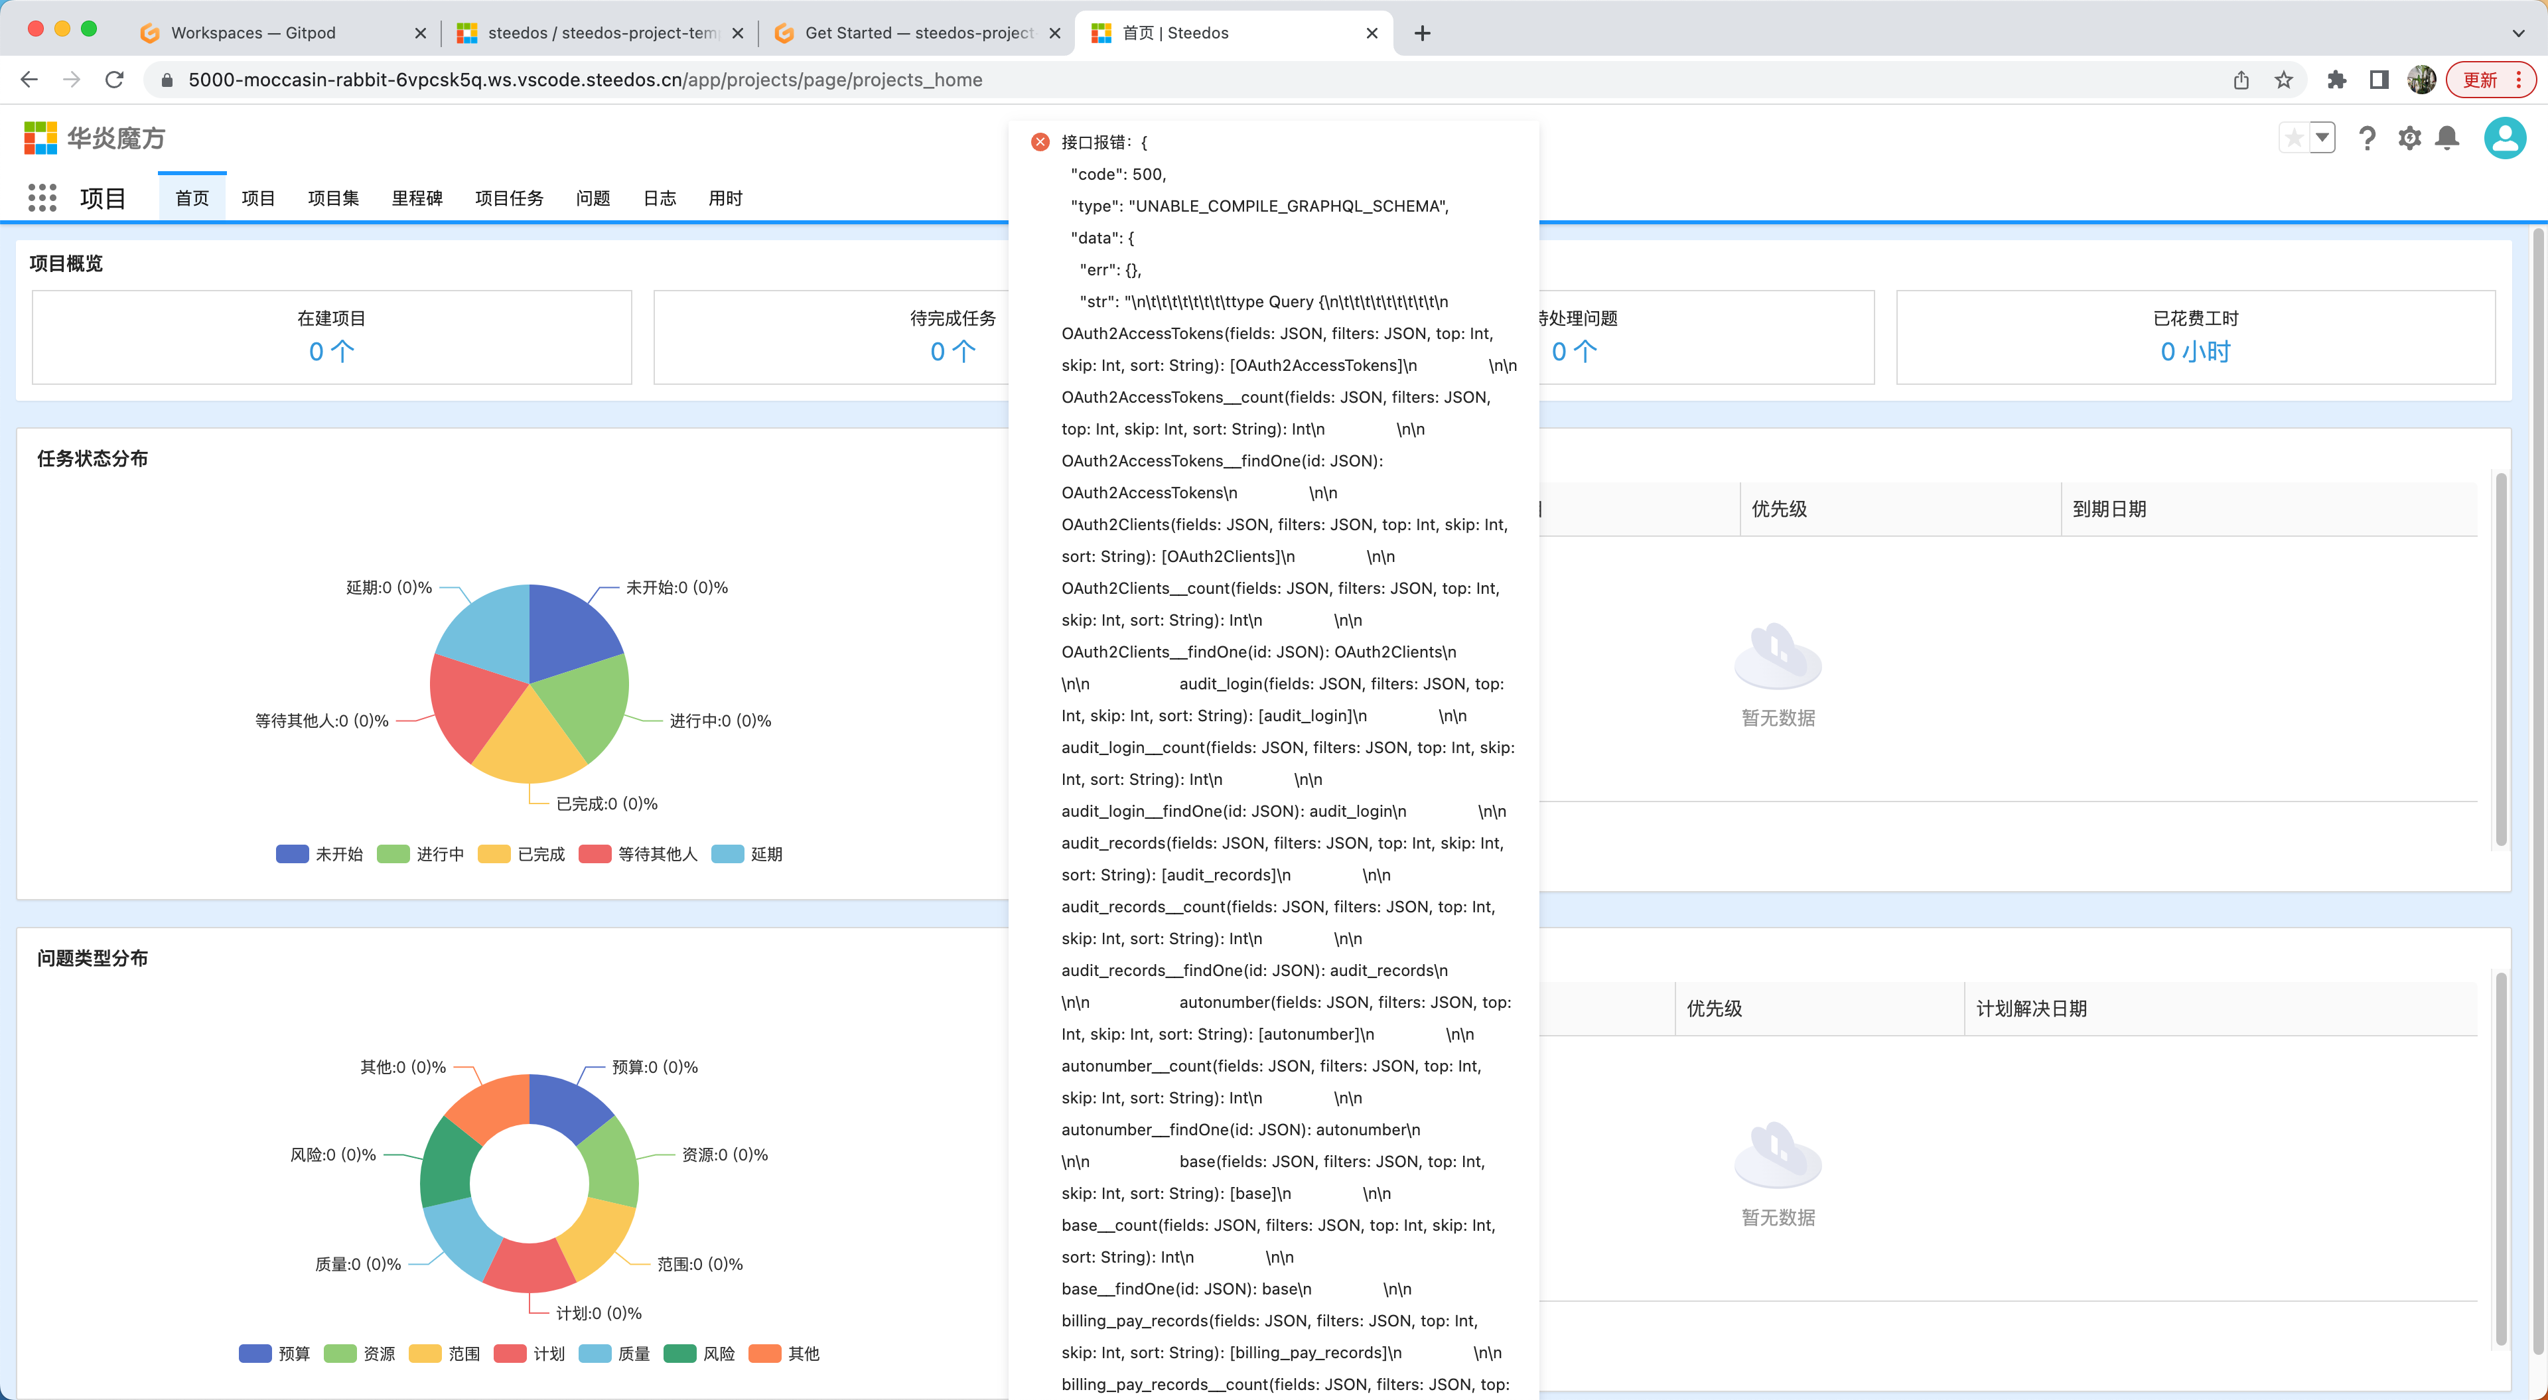Switch to the 项目任务 tab
The width and height of the screenshot is (2548, 1400).
(508, 199)
